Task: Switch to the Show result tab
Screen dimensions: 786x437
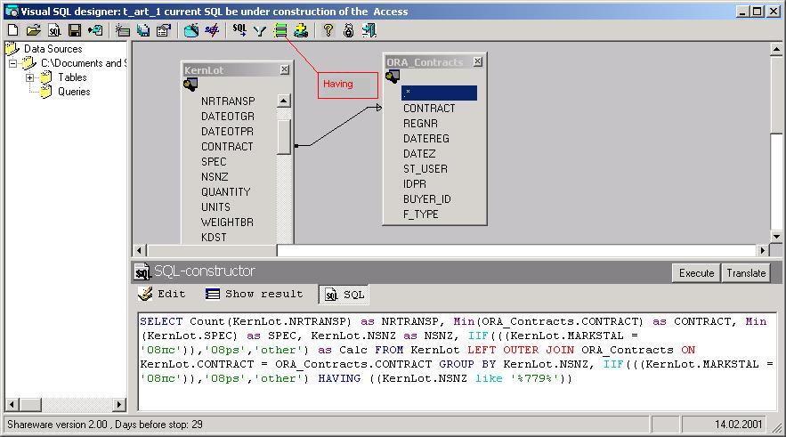Action: coord(254,294)
